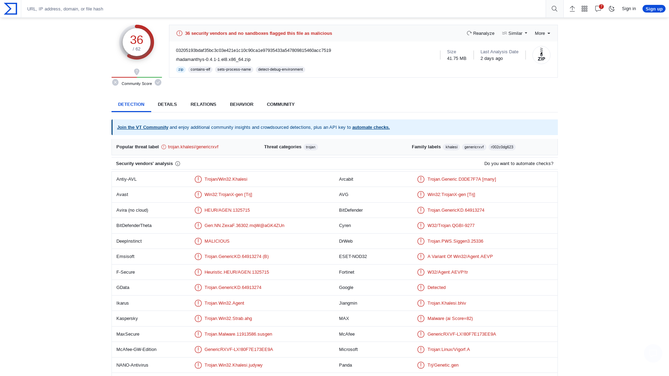The width and height of the screenshot is (669, 376).
Task: Click the ZIP file type icon
Action: tap(541, 55)
